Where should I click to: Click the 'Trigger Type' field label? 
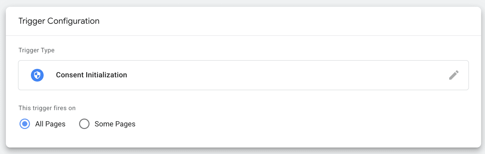pyautogui.click(x=36, y=50)
